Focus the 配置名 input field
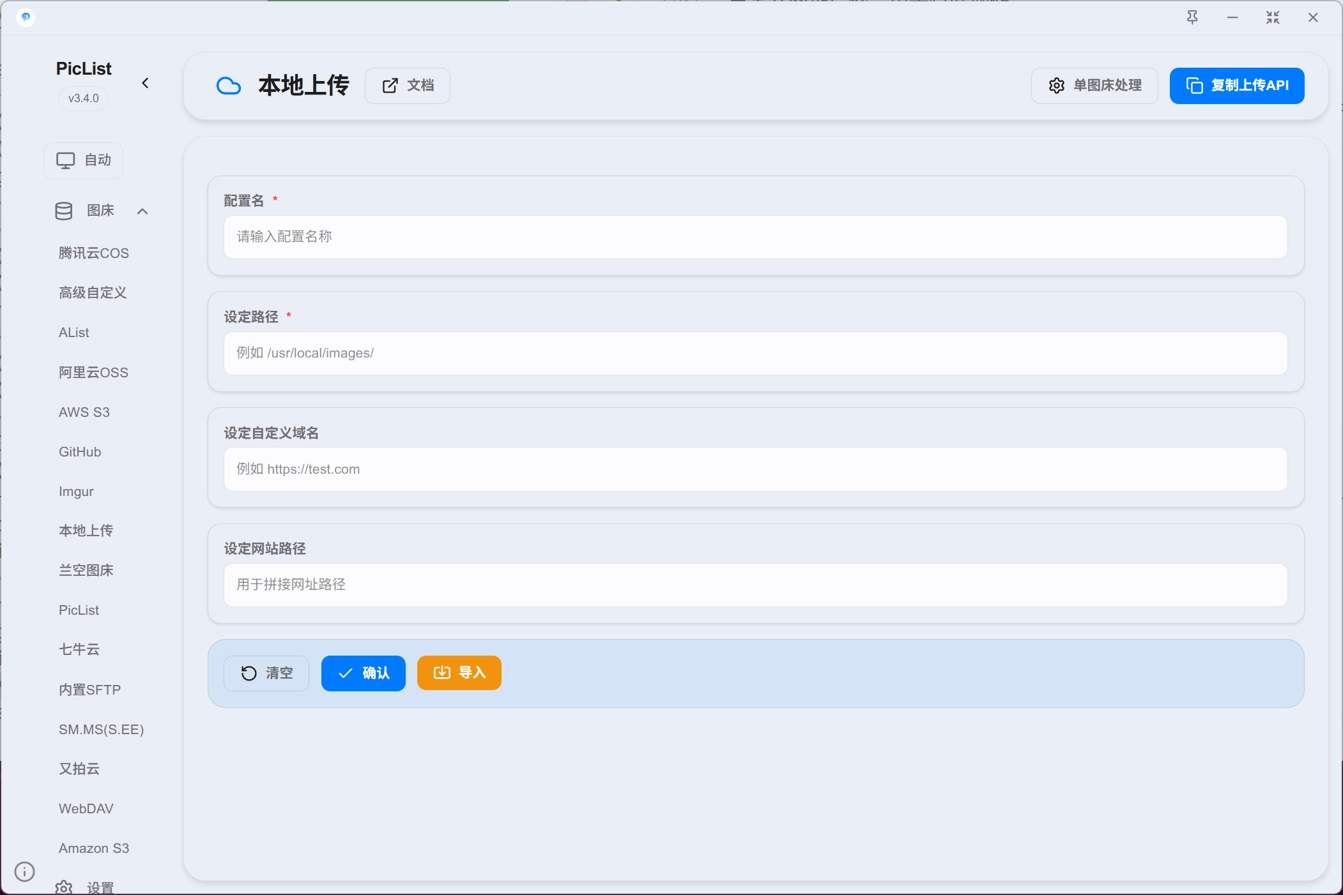The height and width of the screenshot is (895, 1343). [755, 237]
